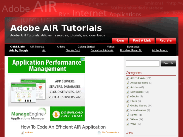The image size is (183, 137).
Task: Open the Post A Link tab
Action: pyautogui.click(x=142, y=40)
